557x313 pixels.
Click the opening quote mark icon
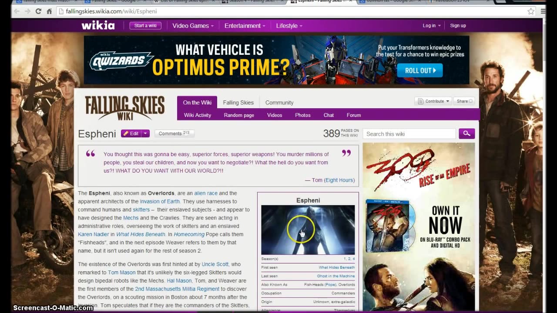(91, 154)
